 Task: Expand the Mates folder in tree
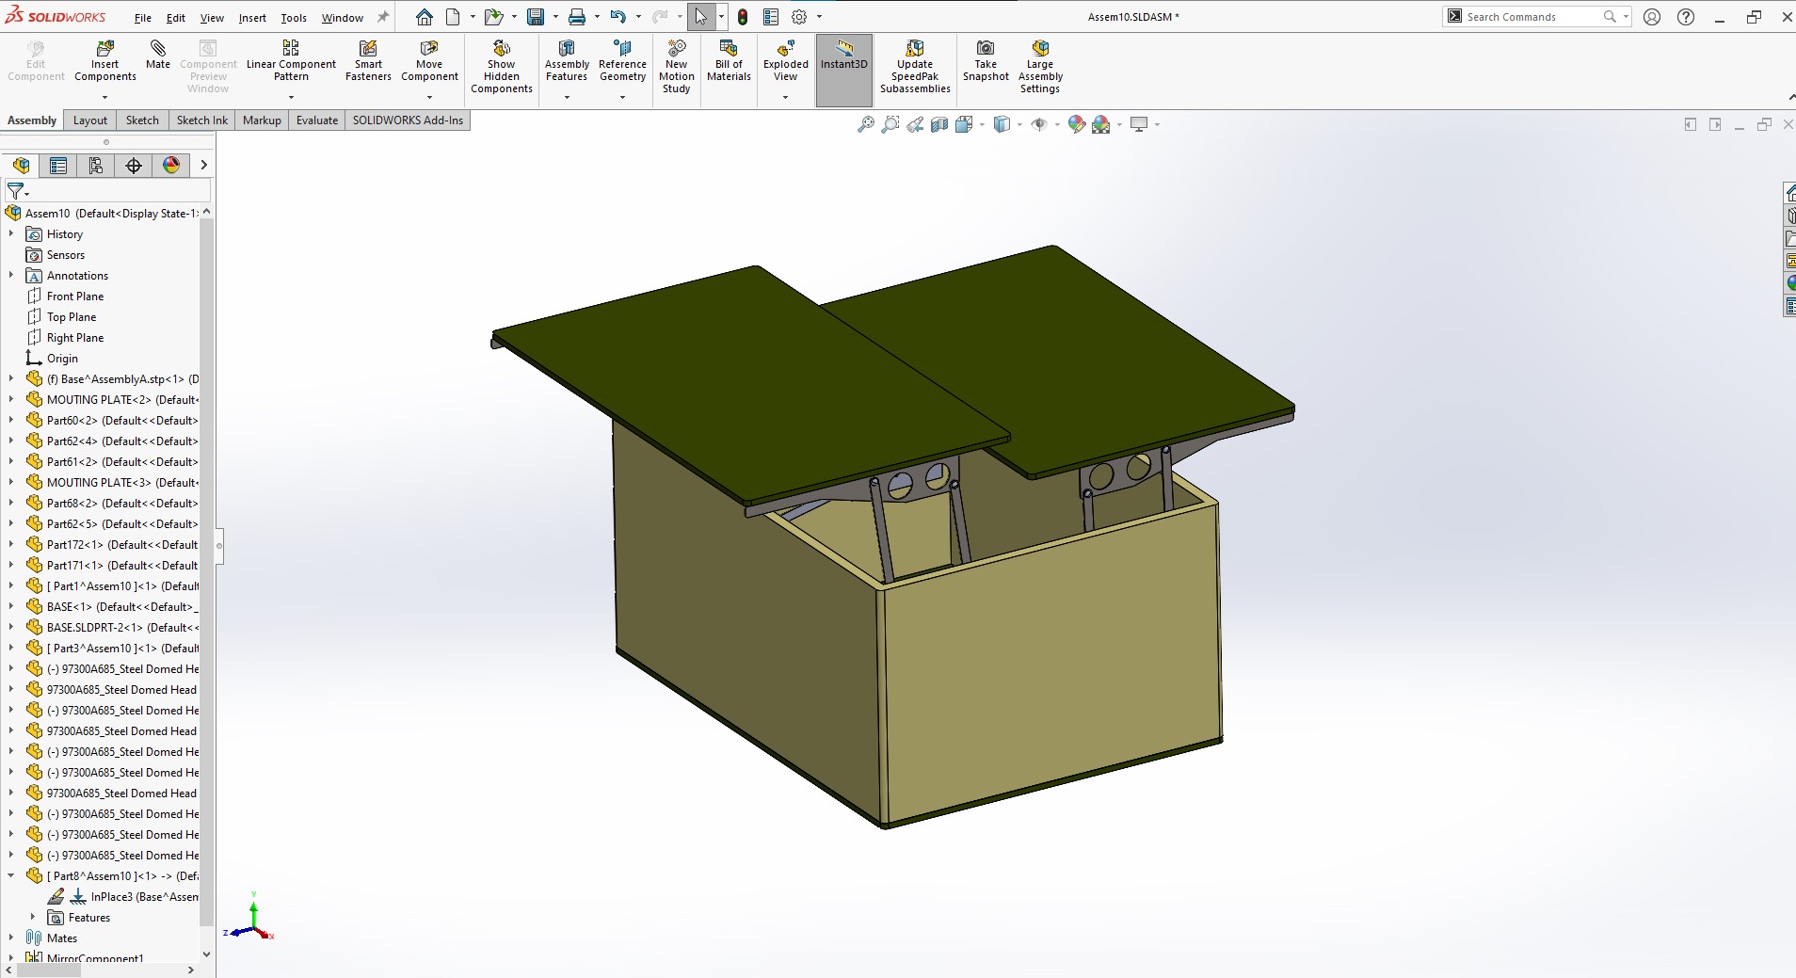tap(11, 938)
